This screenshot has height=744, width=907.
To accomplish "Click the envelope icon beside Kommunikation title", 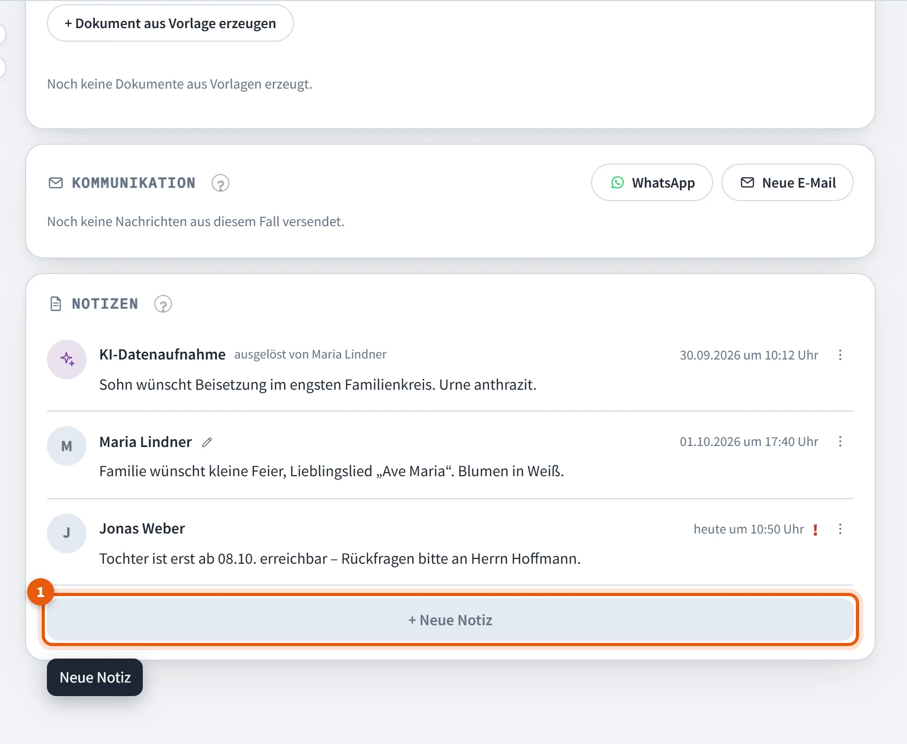I will point(56,183).
